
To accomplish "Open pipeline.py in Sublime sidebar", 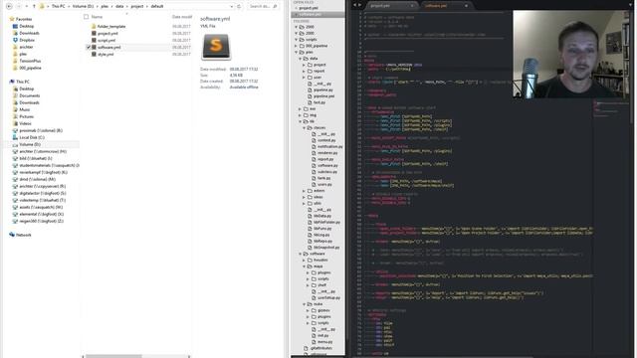I will [x=322, y=90].
